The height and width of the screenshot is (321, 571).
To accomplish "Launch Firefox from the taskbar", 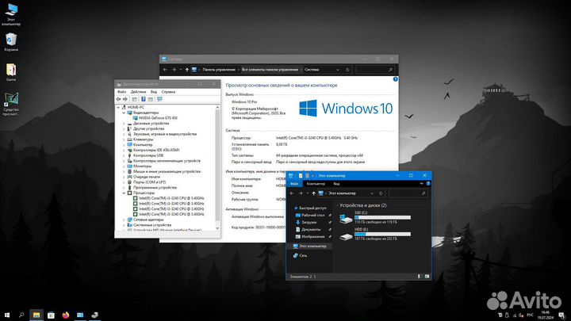I will (x=66, y=315).
